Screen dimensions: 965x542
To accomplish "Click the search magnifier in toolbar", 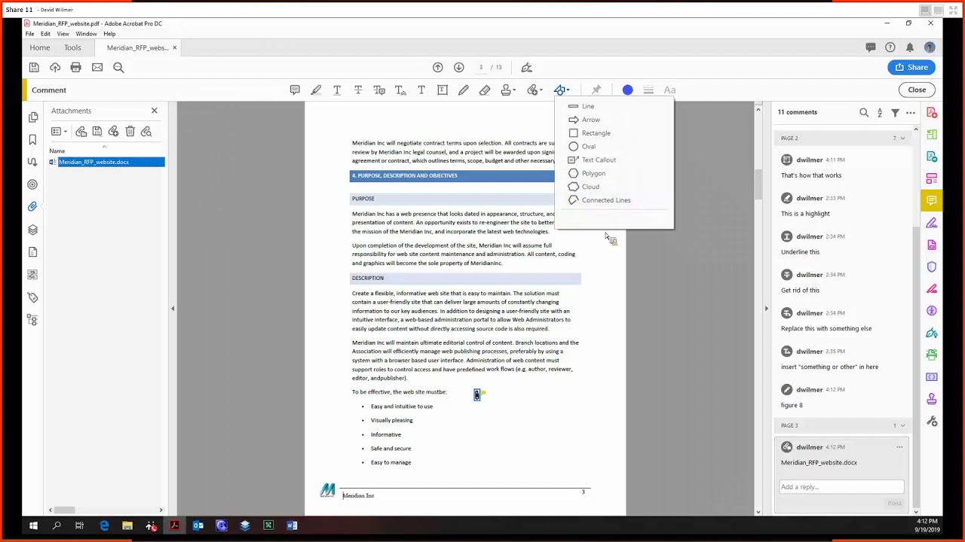I will (x=118, y=67).
